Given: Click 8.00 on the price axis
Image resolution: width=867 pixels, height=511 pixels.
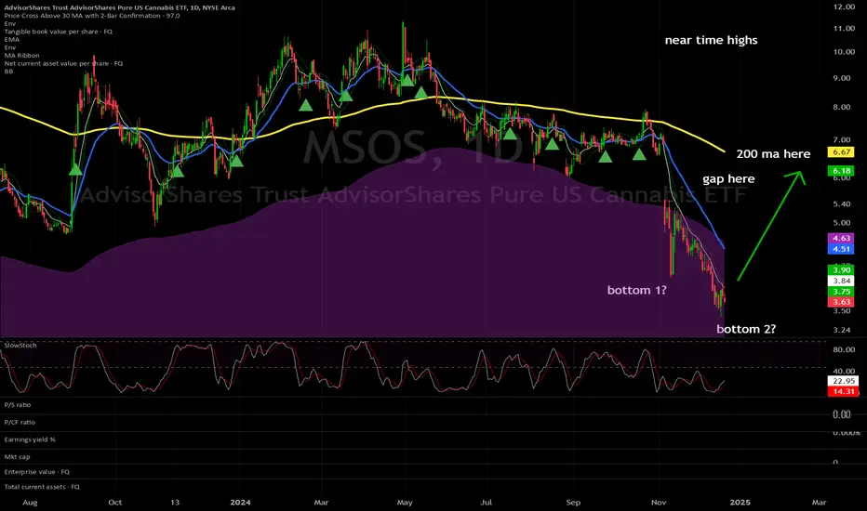Looking at the screenshot, I should tap(842, 107).
